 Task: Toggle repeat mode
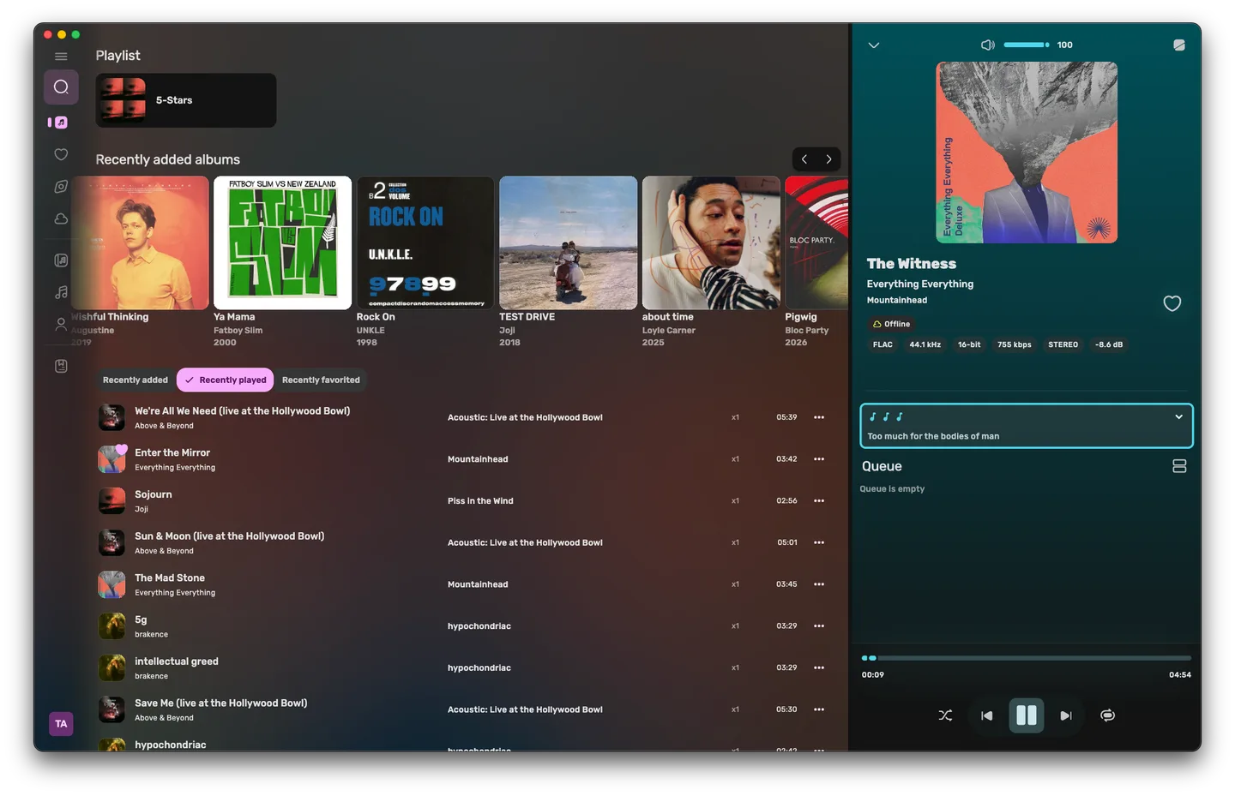tap(1108, 715)
